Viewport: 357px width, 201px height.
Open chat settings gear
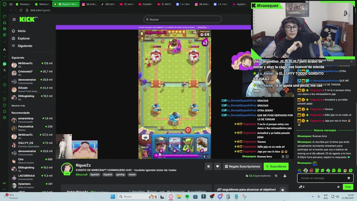(338, 187)
